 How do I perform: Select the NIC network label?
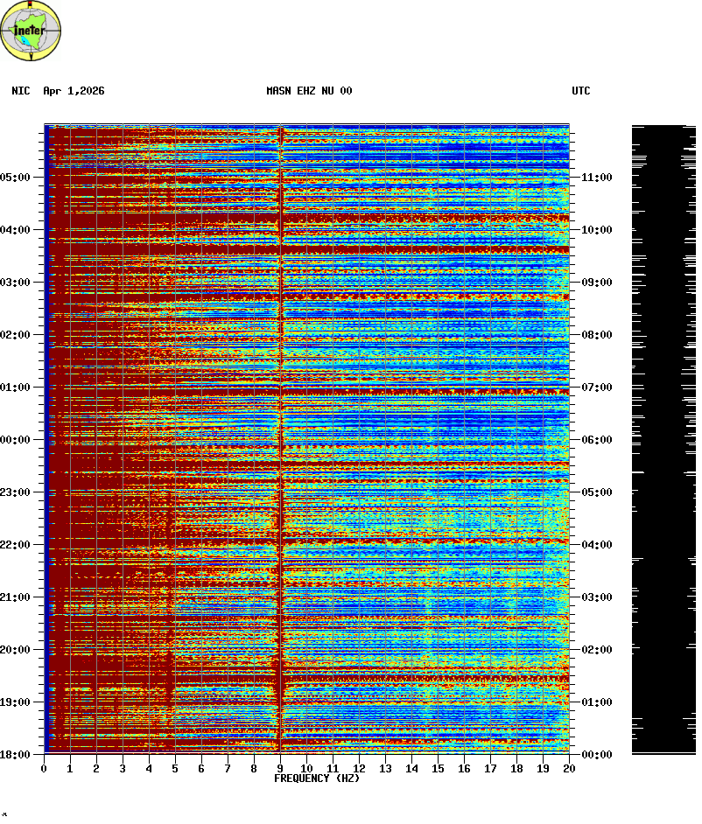(20, 91)
